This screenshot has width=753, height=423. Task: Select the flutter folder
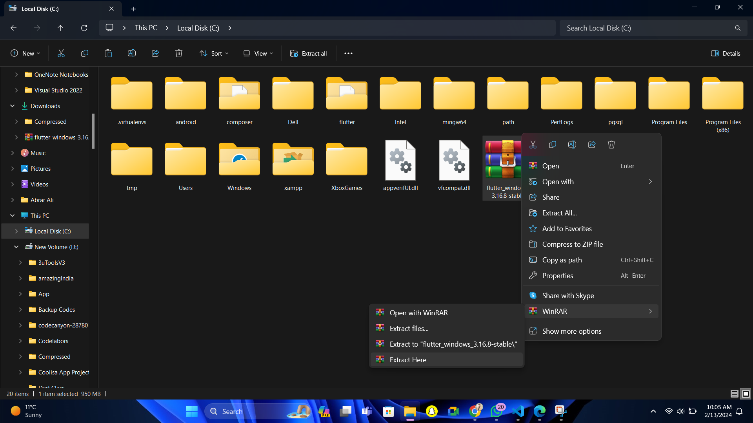pyautogui.click(x=347, y=102)
